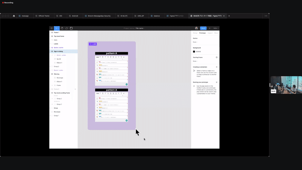Click the Group 1 layer icon
The image size is (302, 170).
(x=52, y=116)
